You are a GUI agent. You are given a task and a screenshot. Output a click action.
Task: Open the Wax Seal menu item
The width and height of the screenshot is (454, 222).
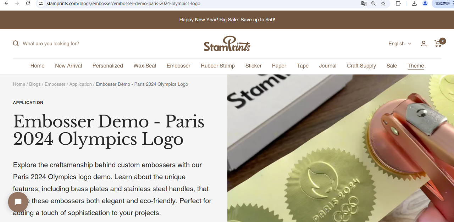(x=145, y=66)
